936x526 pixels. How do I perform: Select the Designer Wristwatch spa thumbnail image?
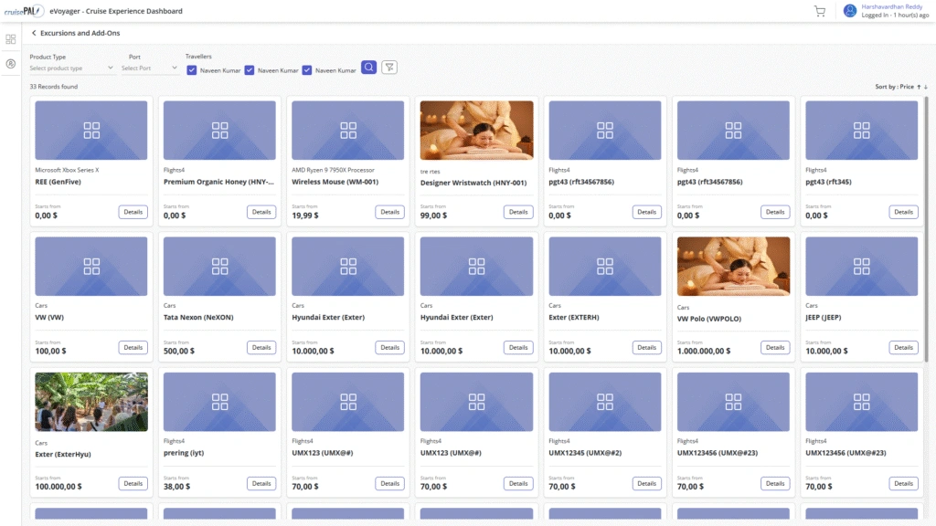[476, 131]
